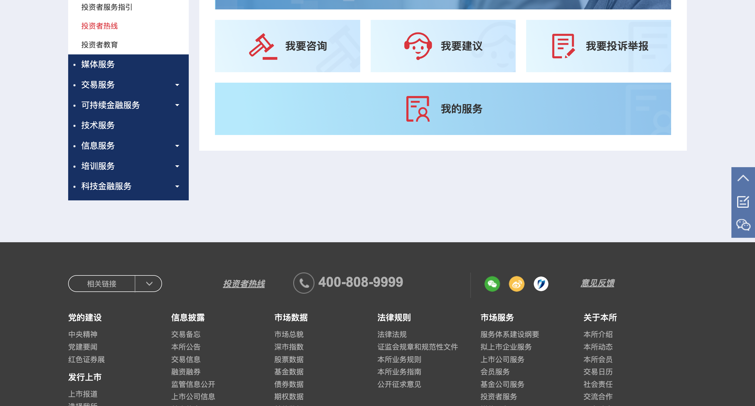
Task: Click the floating WeChat side icon
Action: click(x=743, y=225)
